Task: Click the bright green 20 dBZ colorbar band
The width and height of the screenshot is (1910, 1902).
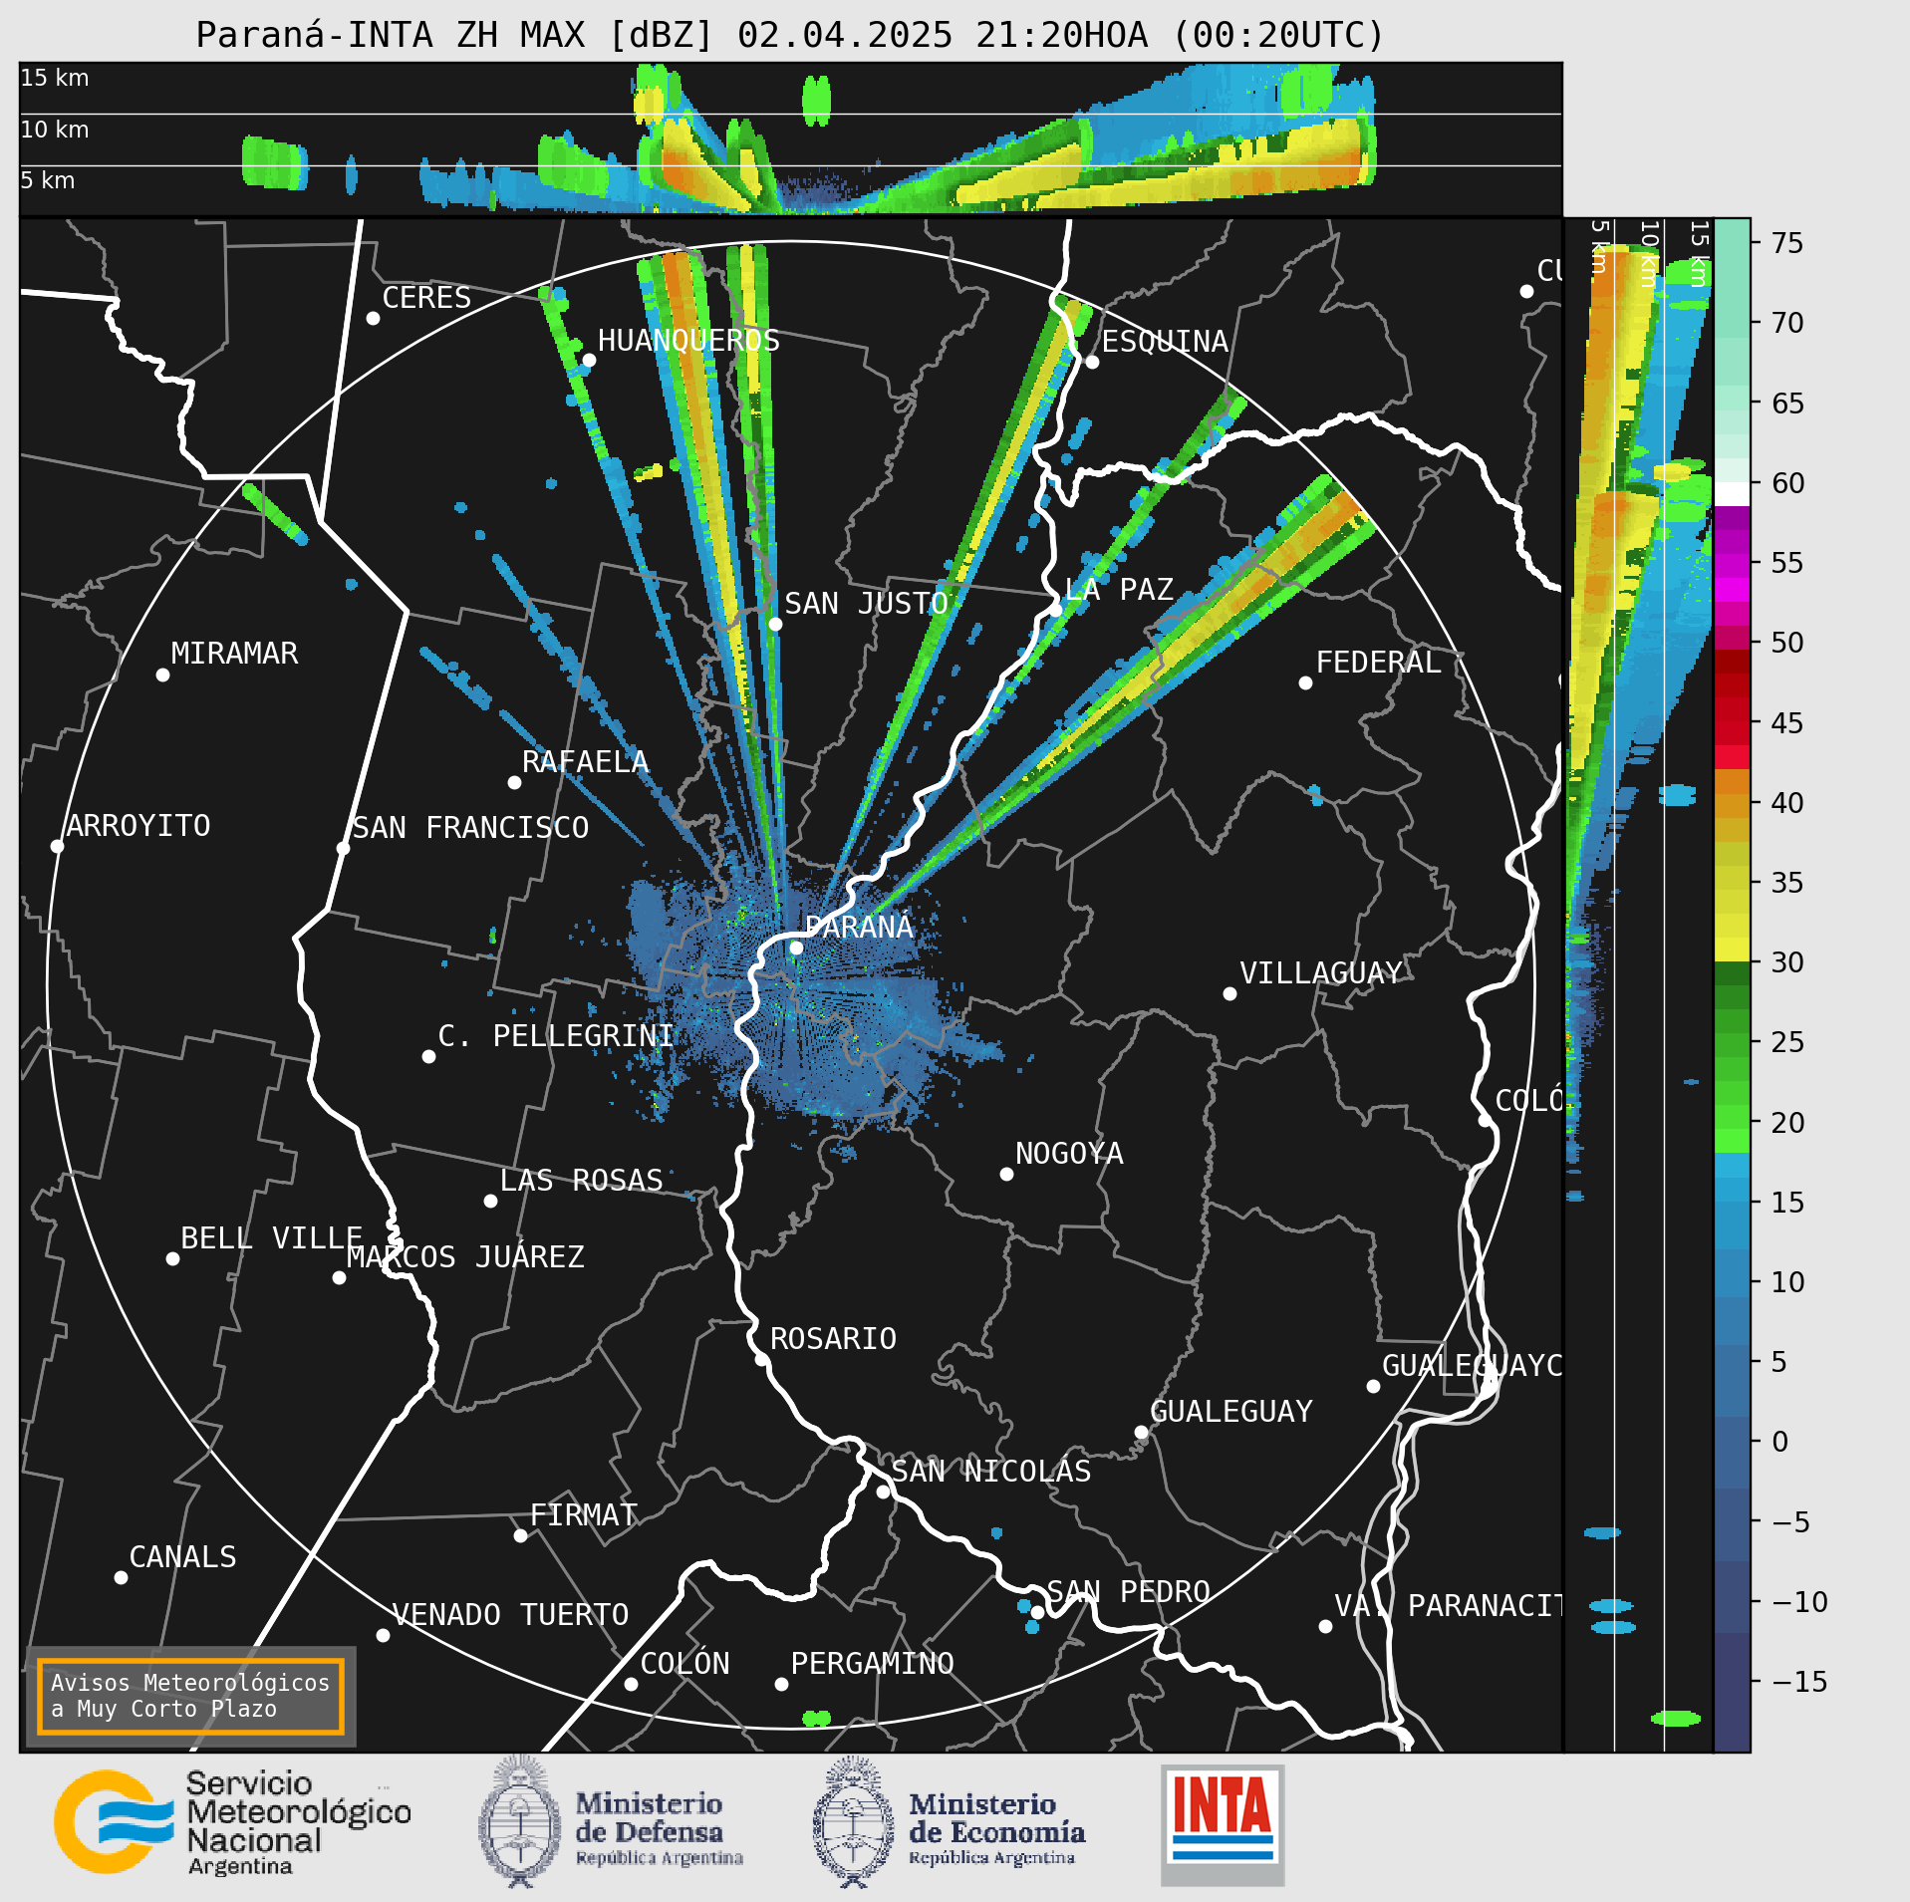Action: [x=1732, y=1141]
